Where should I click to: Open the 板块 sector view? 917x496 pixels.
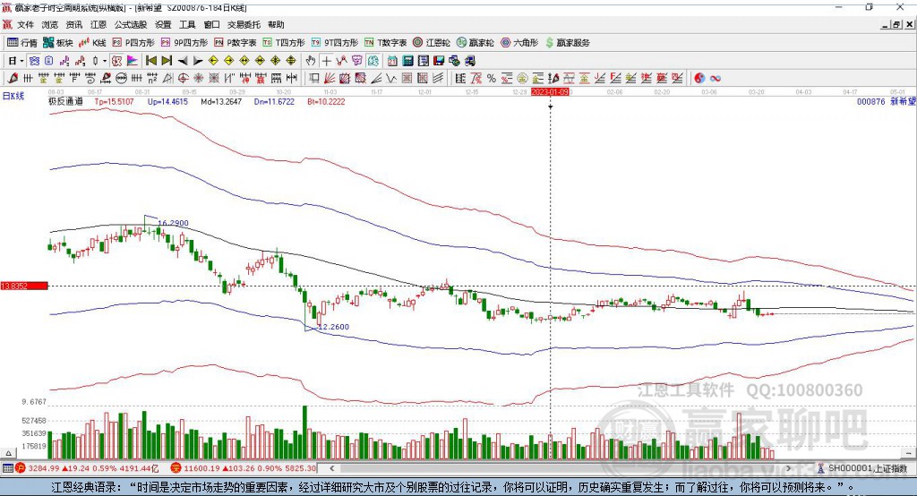(x=57, y=43)
